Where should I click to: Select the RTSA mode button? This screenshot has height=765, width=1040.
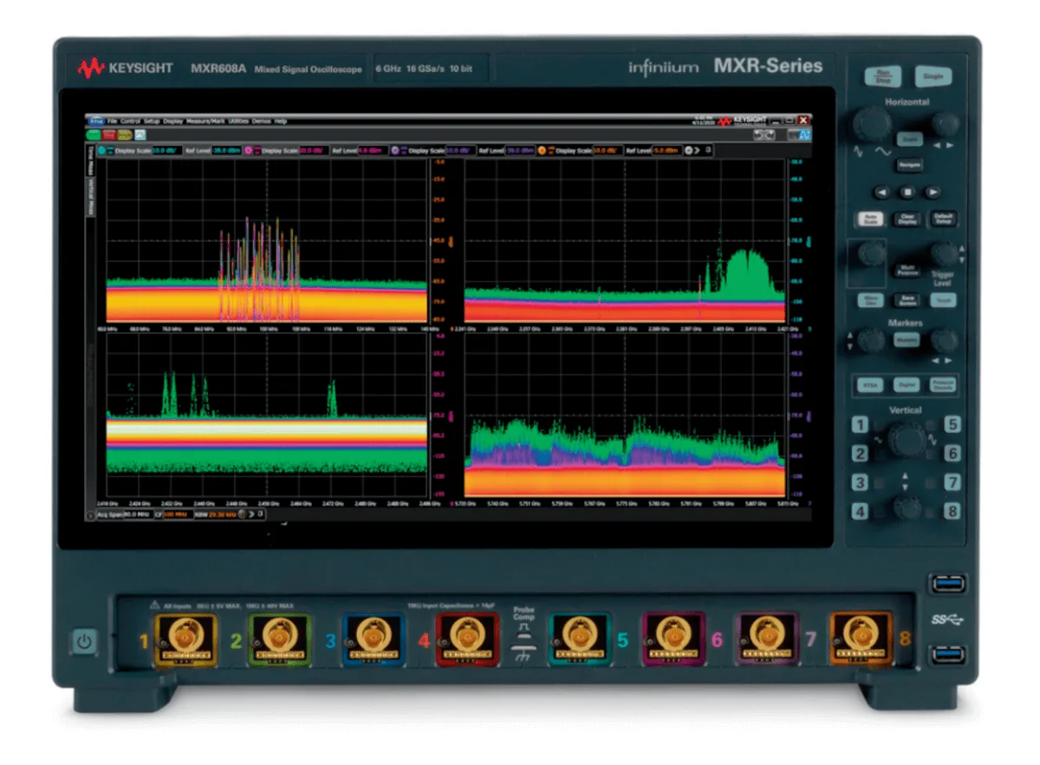(x=871, y=385)
